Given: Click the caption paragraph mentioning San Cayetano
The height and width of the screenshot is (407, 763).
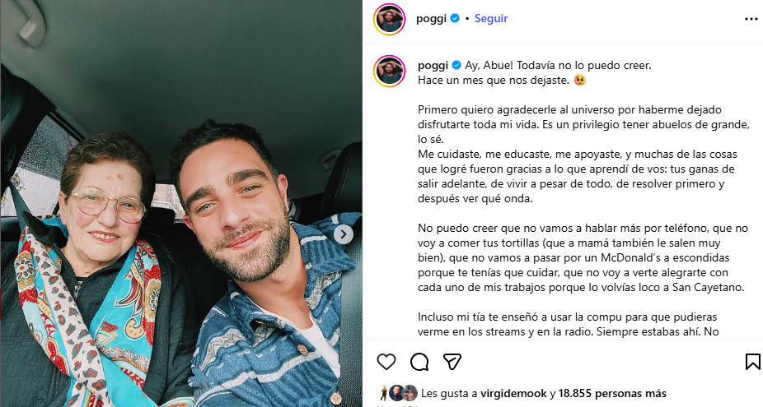Looking at the screenshot, I should point(583,258).
